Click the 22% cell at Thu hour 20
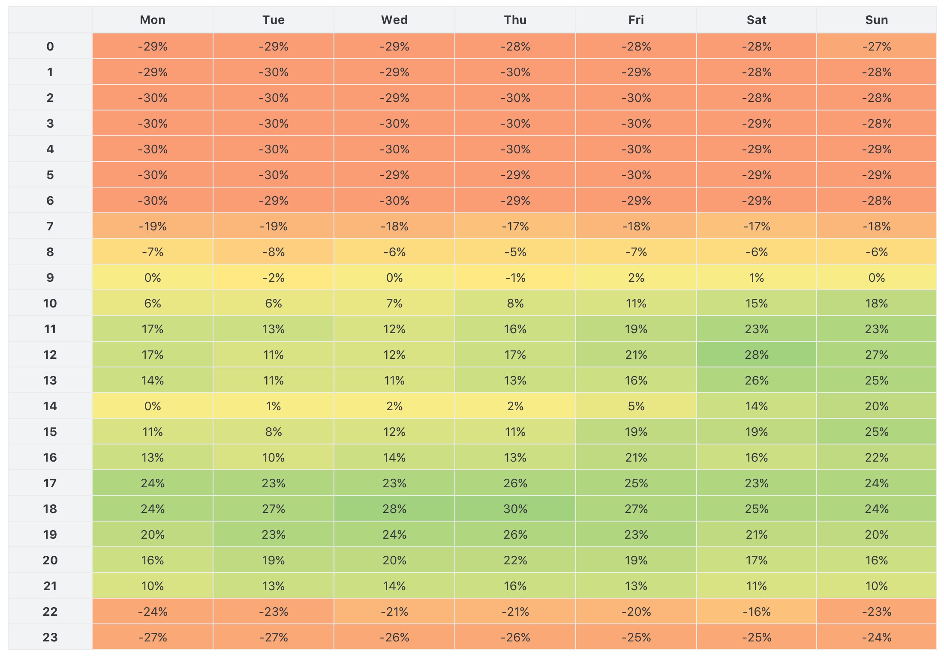The width and height of the screenshot is (944, 656). coord(515,560)
